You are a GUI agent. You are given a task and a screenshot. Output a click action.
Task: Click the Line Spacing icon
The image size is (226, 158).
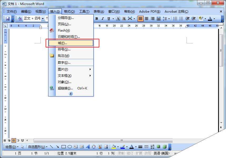[165, 19]
